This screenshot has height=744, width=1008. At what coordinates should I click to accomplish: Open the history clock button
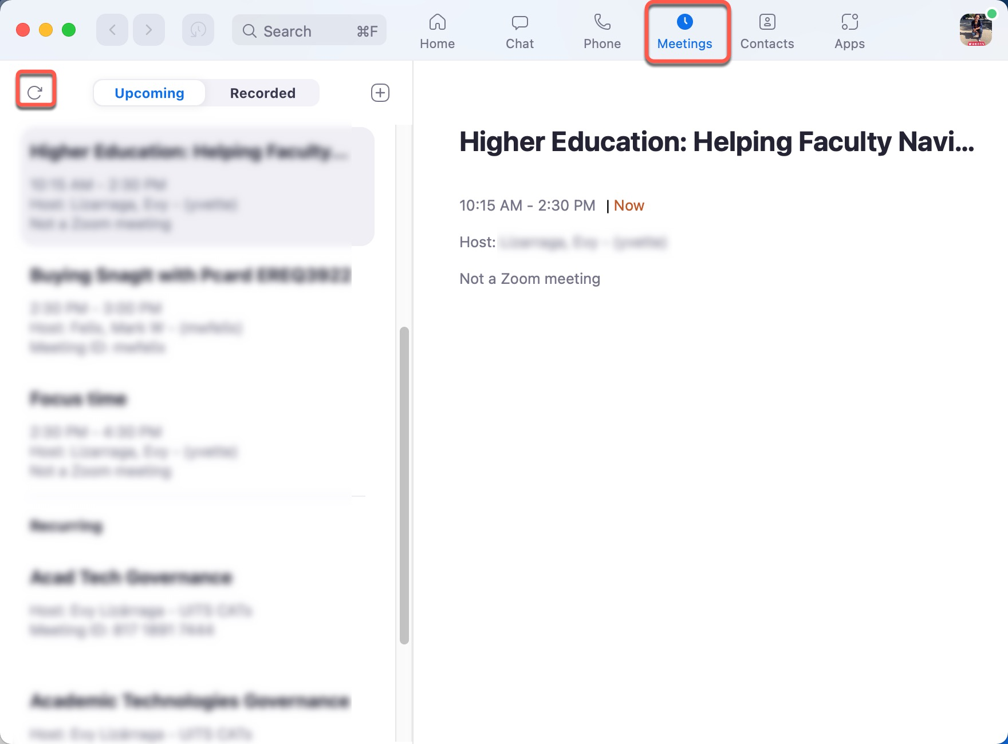pyautogui.click(x=198, y=30)
